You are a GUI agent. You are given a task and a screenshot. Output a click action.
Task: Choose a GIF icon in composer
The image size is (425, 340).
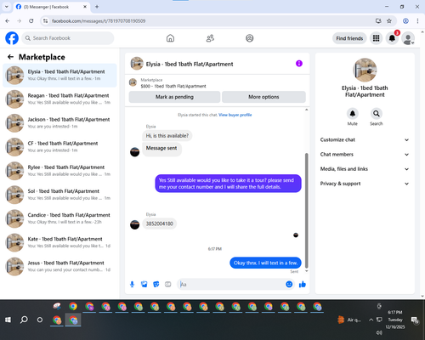click(x=168, y=284)
